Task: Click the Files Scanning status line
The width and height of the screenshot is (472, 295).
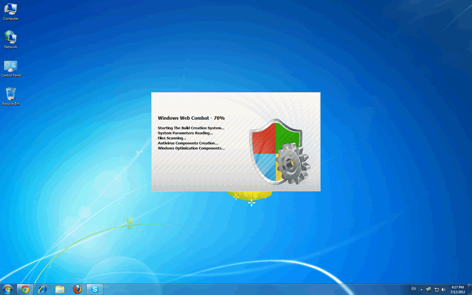Action: [172, 138]
